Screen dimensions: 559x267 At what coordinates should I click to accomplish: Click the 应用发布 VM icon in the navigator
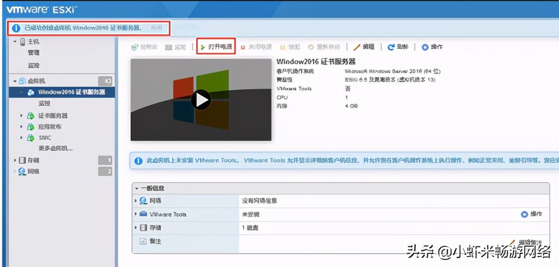pyautogui.click(x=31, y=127)
